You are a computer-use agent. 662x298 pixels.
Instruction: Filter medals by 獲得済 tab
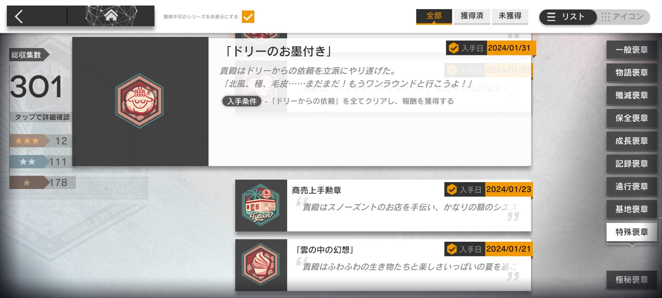[472, 16]
